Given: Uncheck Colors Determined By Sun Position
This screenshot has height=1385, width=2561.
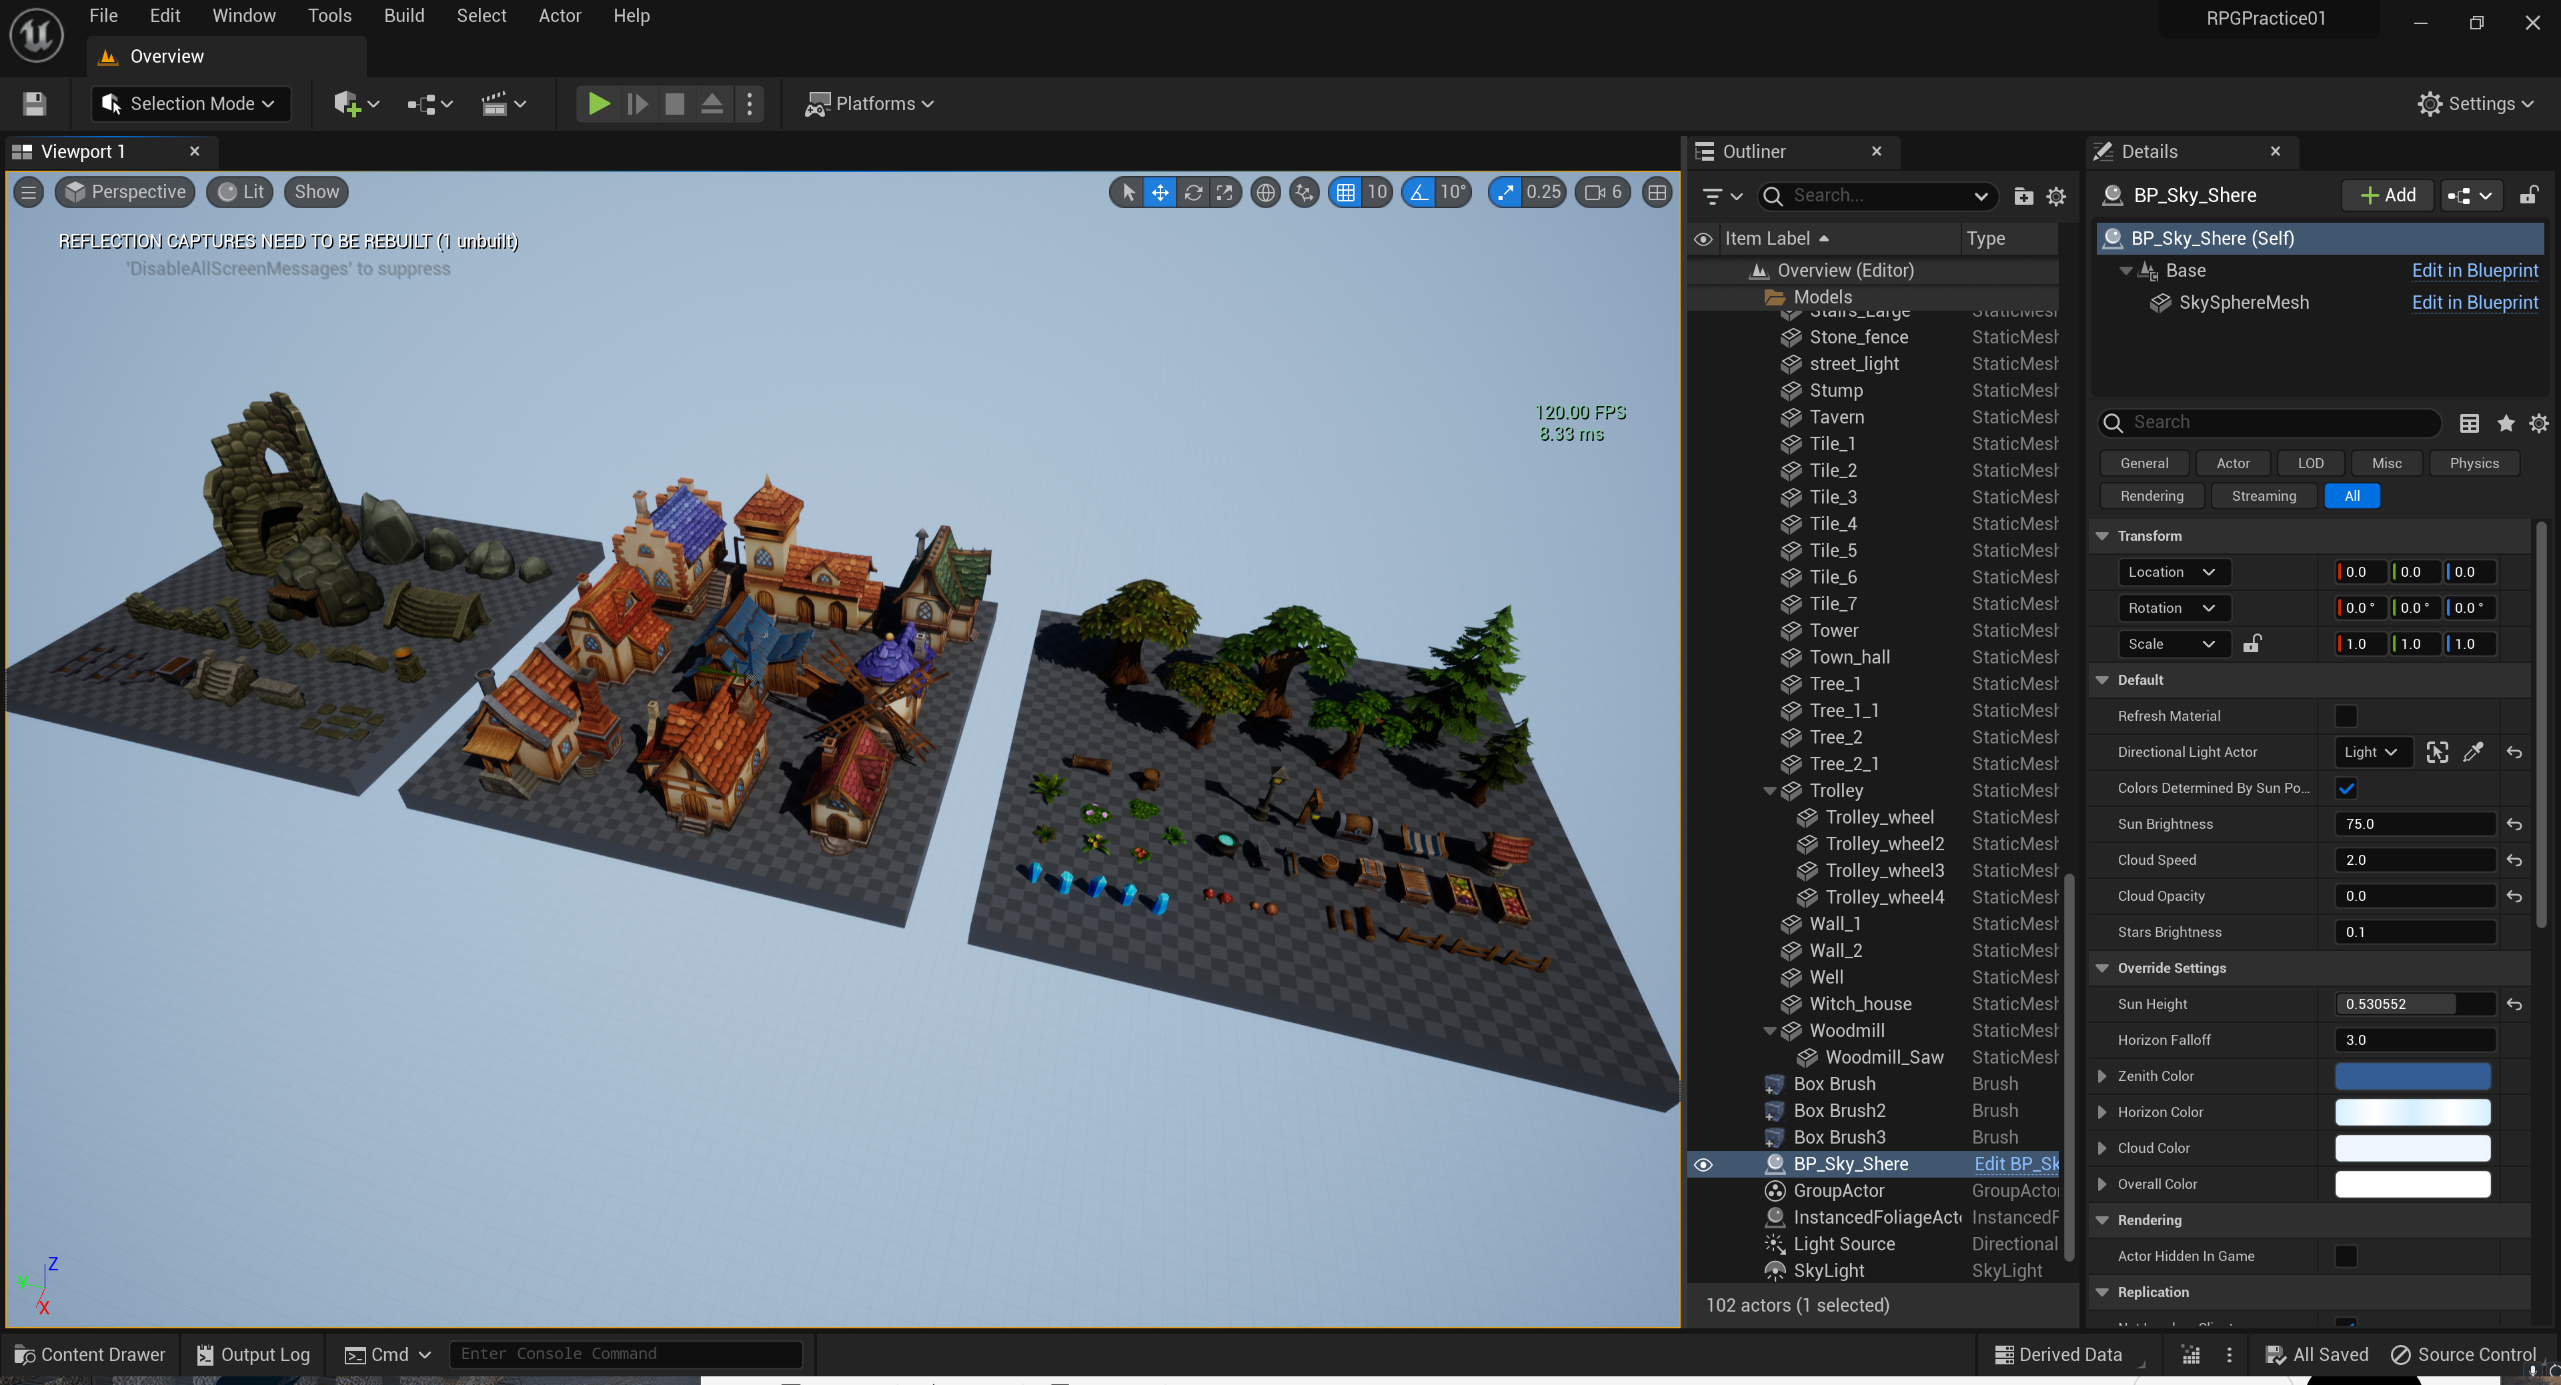Looking at the screenshot, I should pyautogui.click(x=2346, y=788).
